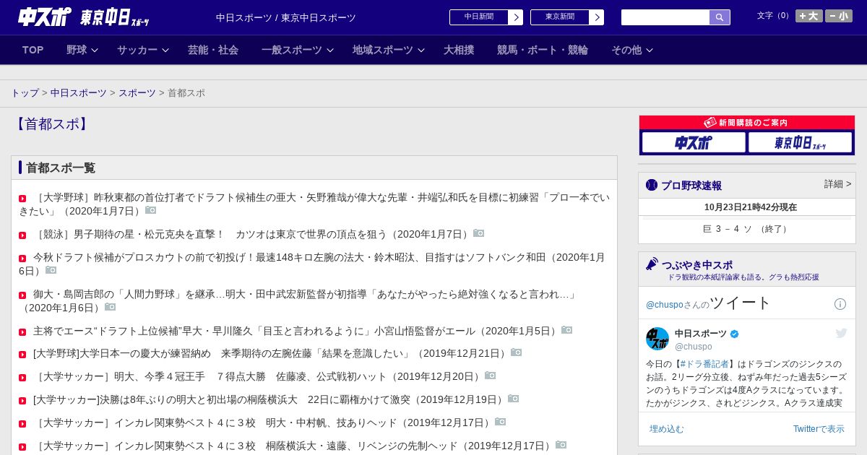Click the 中日スポーツ breadcrumb link
This screenshot has width=867, height=455.
click(x=79, y=93)
